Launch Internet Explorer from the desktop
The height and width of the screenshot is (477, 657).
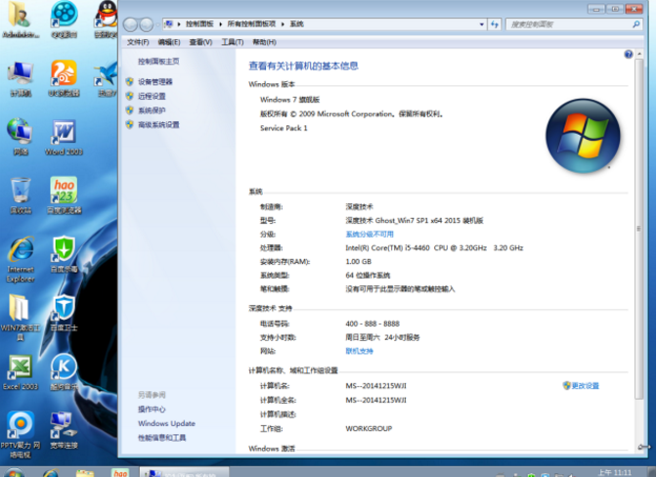click(21, 259)
